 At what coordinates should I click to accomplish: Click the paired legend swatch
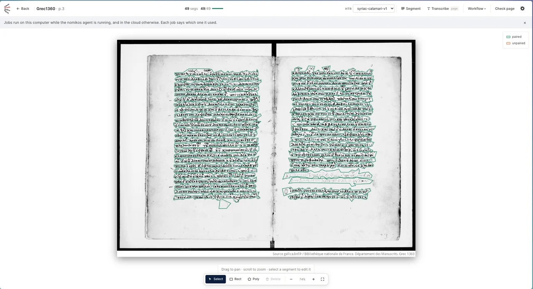508,37
